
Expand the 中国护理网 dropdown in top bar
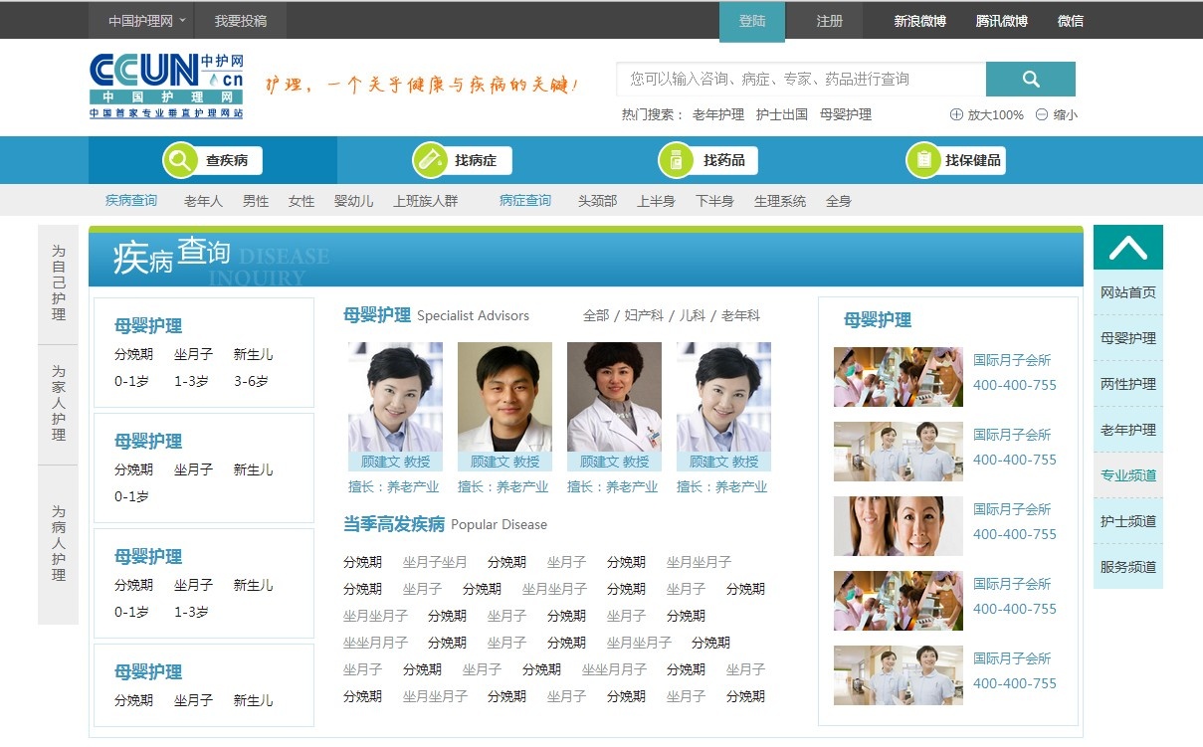point(147,21)
